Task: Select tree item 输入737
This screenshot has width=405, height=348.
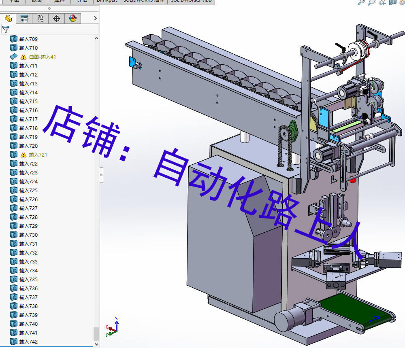Action: click(x=28, y=297)
